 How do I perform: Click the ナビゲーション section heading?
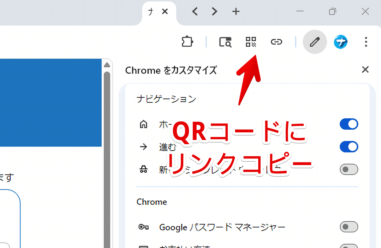[166, 99]
